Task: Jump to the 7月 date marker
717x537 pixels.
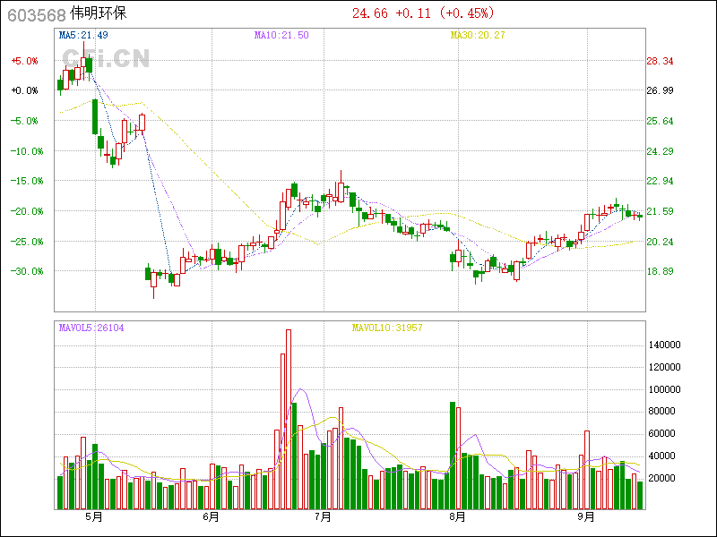Action: [x=323, y=517]
